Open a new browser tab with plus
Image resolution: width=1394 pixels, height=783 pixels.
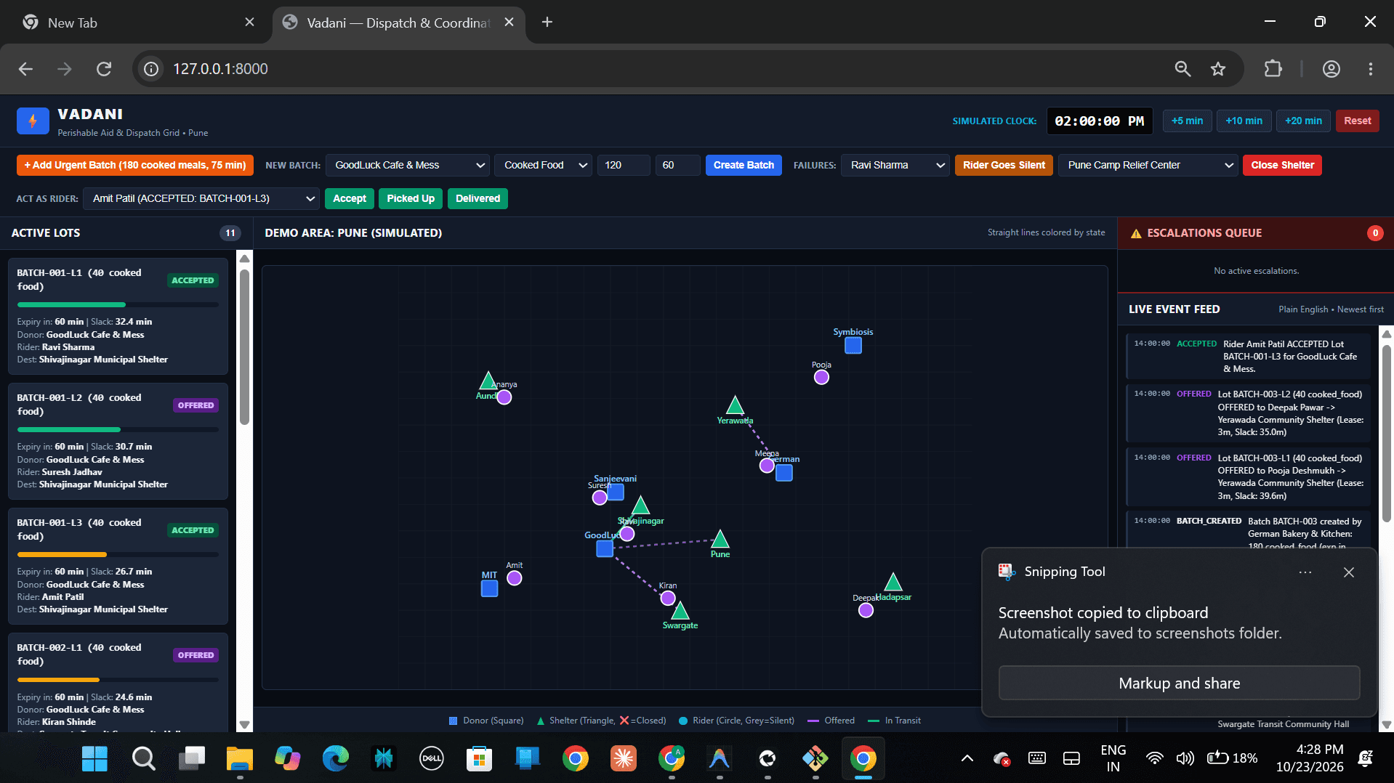point(547,23)
